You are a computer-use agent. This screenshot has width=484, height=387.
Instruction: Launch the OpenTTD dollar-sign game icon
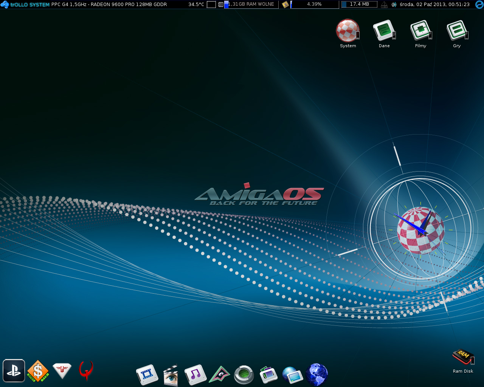point(38,371)
